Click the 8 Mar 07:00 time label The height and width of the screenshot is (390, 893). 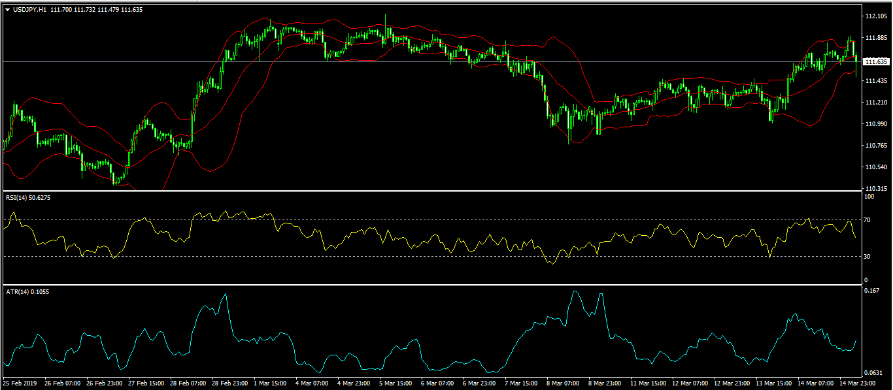tap(564, 383)
